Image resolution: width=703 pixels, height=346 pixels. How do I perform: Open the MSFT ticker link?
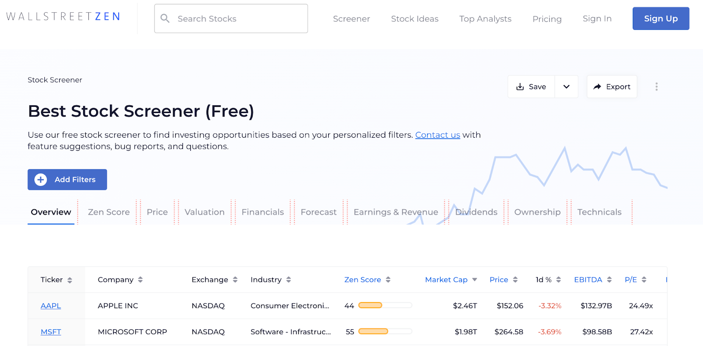(51, 332)
